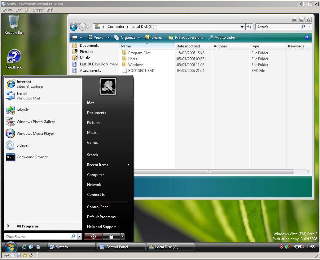Click the layout pane icon in Explorer toolbar
Viewport: 320px width, 260px height.
(x=75, y=37)
